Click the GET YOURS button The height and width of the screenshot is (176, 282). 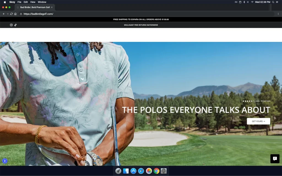click(x=258, y=121)
